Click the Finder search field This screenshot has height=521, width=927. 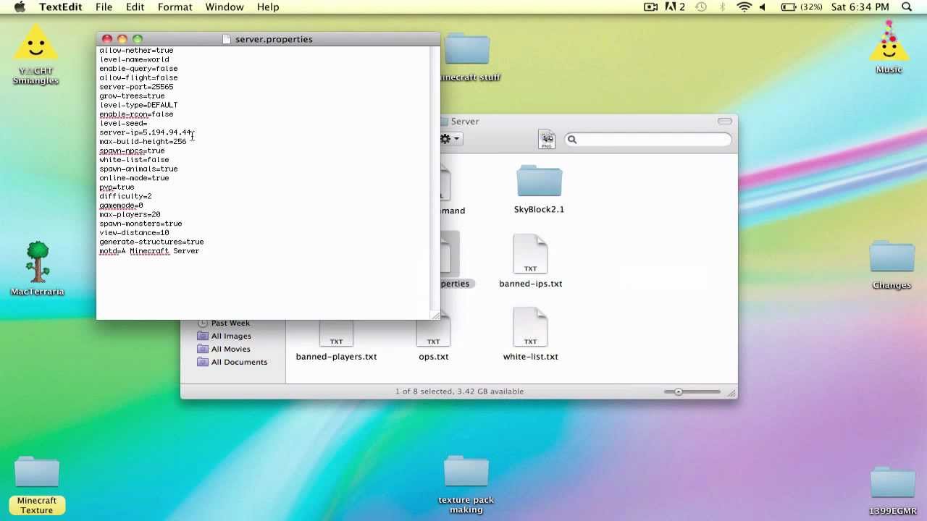coord(647,140)
